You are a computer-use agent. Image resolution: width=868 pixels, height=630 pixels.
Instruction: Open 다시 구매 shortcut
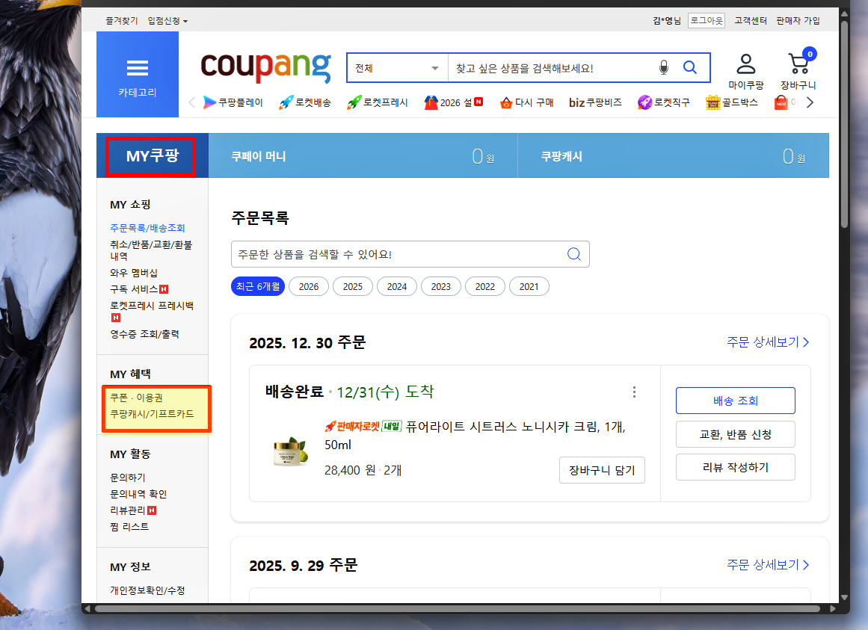click(526, 102)
